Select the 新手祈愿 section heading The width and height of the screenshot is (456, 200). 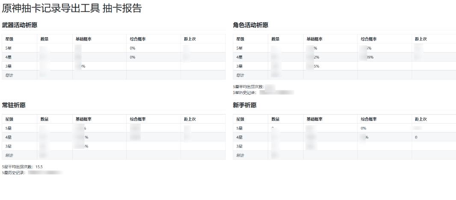pos(245,105)
